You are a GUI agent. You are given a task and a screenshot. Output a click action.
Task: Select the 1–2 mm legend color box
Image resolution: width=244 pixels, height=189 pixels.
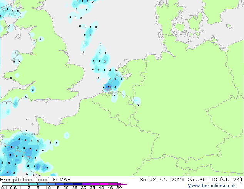(x=24, y=184)
